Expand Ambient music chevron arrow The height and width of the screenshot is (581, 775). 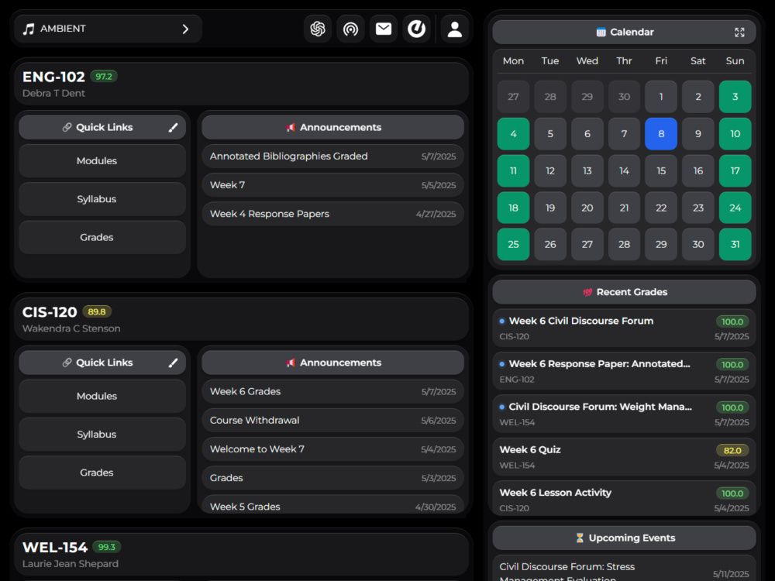[x=185, y=29]
